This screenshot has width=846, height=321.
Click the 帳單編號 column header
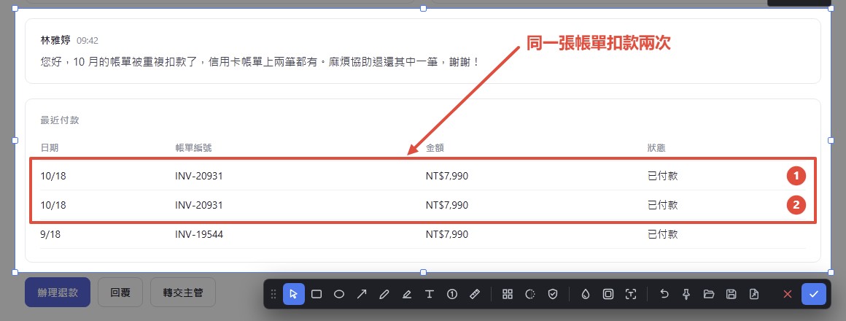coord(194,148)
